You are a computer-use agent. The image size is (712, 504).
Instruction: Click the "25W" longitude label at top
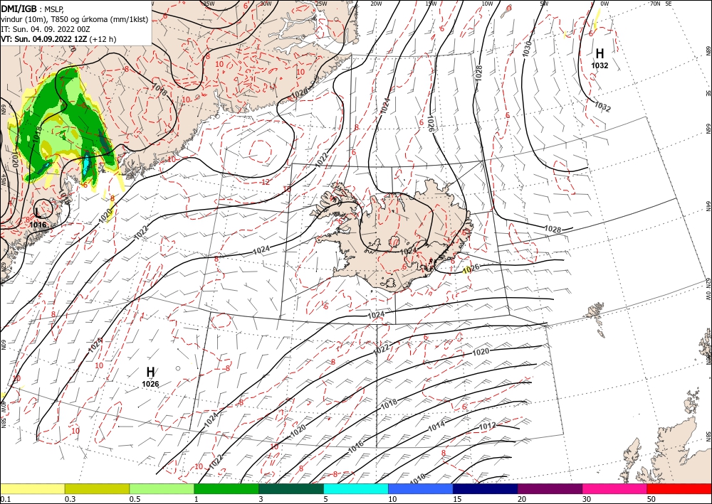(320, 4)
